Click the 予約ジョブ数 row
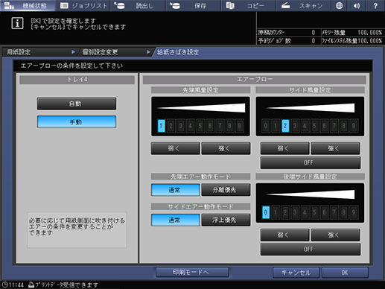The height and width of the screenshot is (289, 385). coord(288,40)
